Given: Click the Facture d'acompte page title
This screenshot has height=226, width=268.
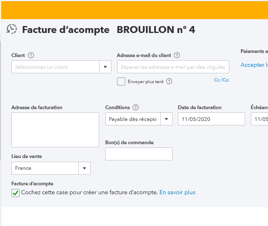Looking at the screenshot, I should (x=66, y=30).
